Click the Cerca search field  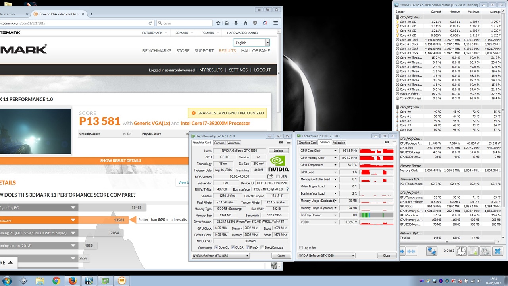point(185,23)
